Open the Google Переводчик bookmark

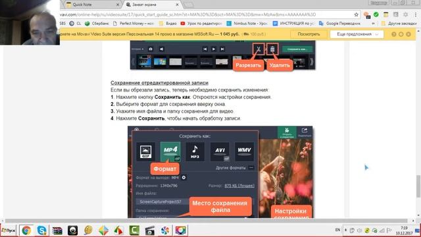click(x=339, y=24)
